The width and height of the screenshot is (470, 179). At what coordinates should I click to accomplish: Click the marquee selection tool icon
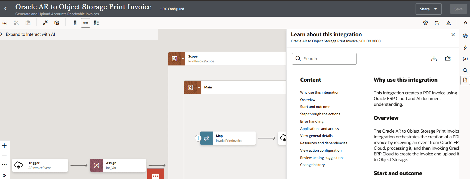coord(5,23)
